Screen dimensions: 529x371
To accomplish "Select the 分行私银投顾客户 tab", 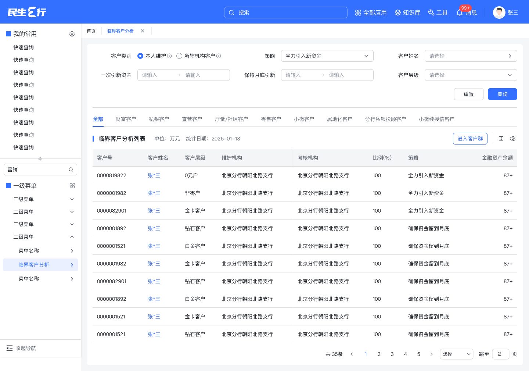I will click(385, 119).
